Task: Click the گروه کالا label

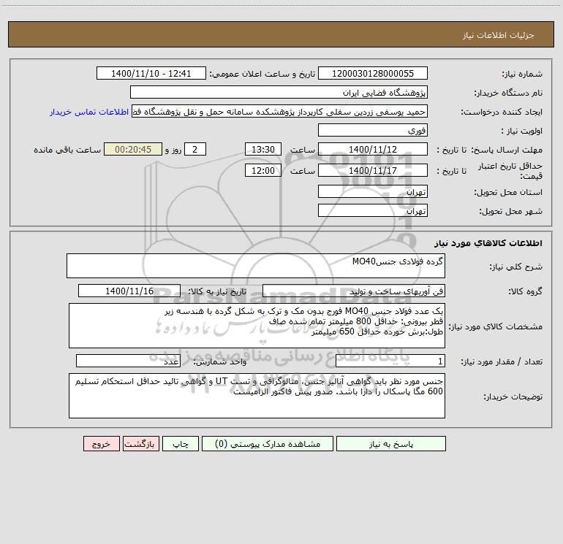Action: coord(525,291)
